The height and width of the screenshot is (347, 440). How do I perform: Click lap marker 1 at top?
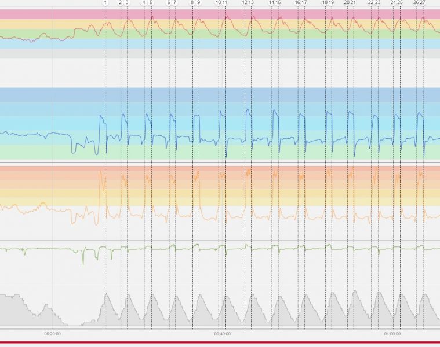coord(106,3)
